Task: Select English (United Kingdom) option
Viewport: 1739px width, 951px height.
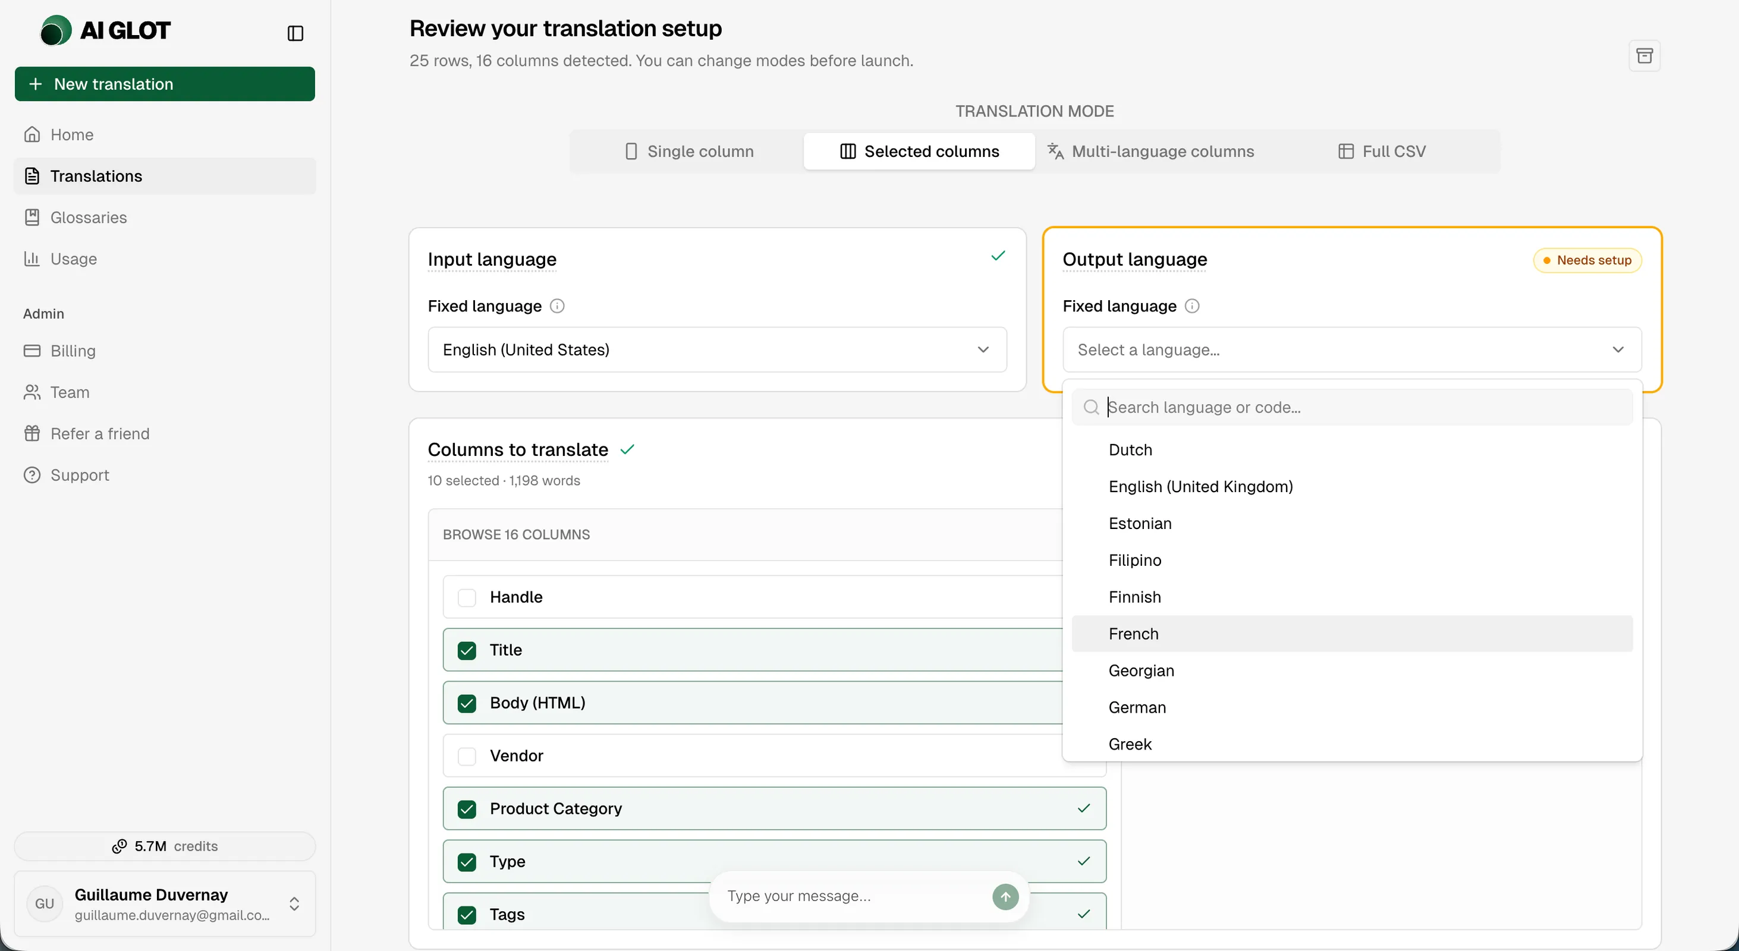Action: [1352, 487]
